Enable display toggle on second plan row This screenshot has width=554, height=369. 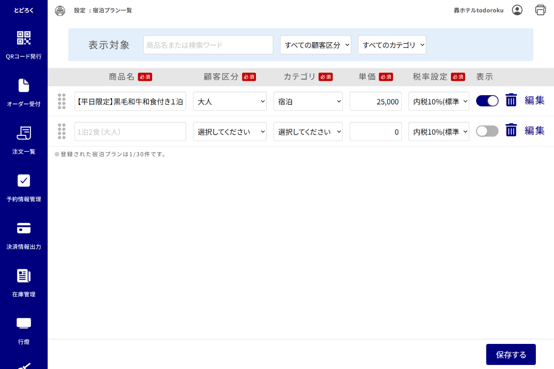487,131
